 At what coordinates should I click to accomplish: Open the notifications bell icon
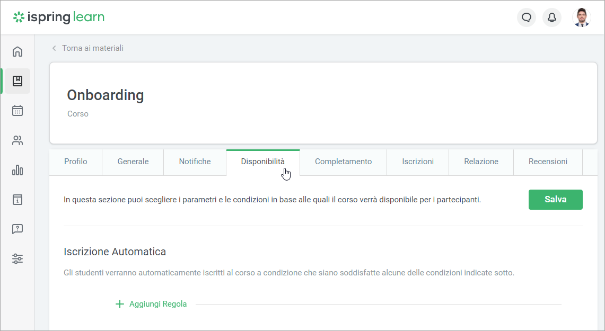pos(551,17)
